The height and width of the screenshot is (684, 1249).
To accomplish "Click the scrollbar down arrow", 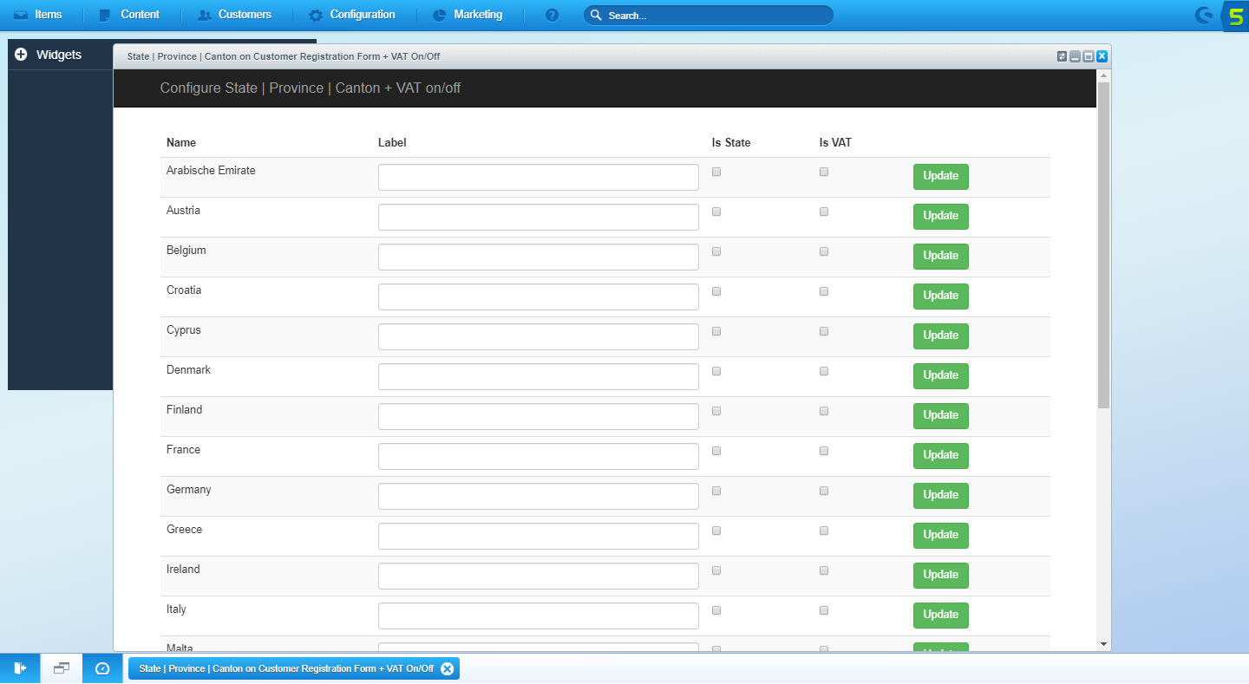I will tap(1103, 644).
